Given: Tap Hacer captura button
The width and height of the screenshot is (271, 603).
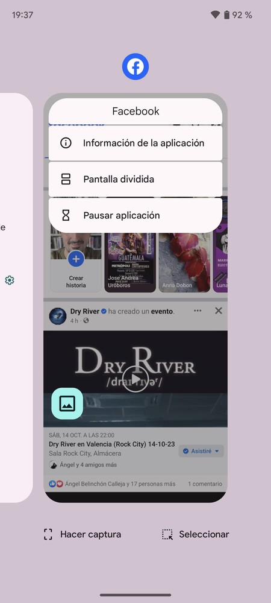Looking at the screenshot, I should (x=82, y=534).
